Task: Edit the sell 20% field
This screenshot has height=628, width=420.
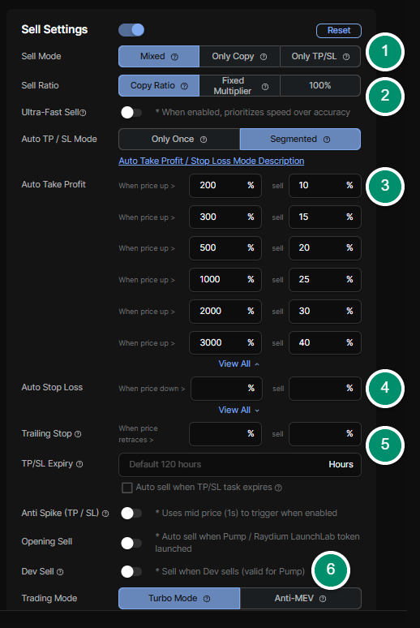Action: pos(325,248)
